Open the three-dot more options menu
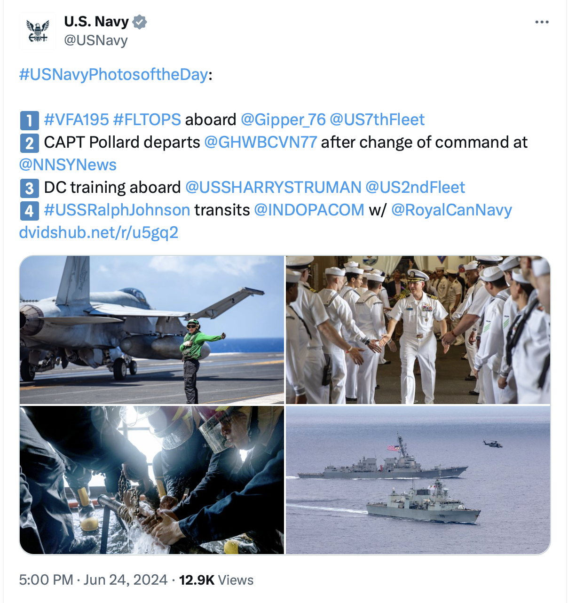This screenshot has height=603, width=568. point(542,22)
